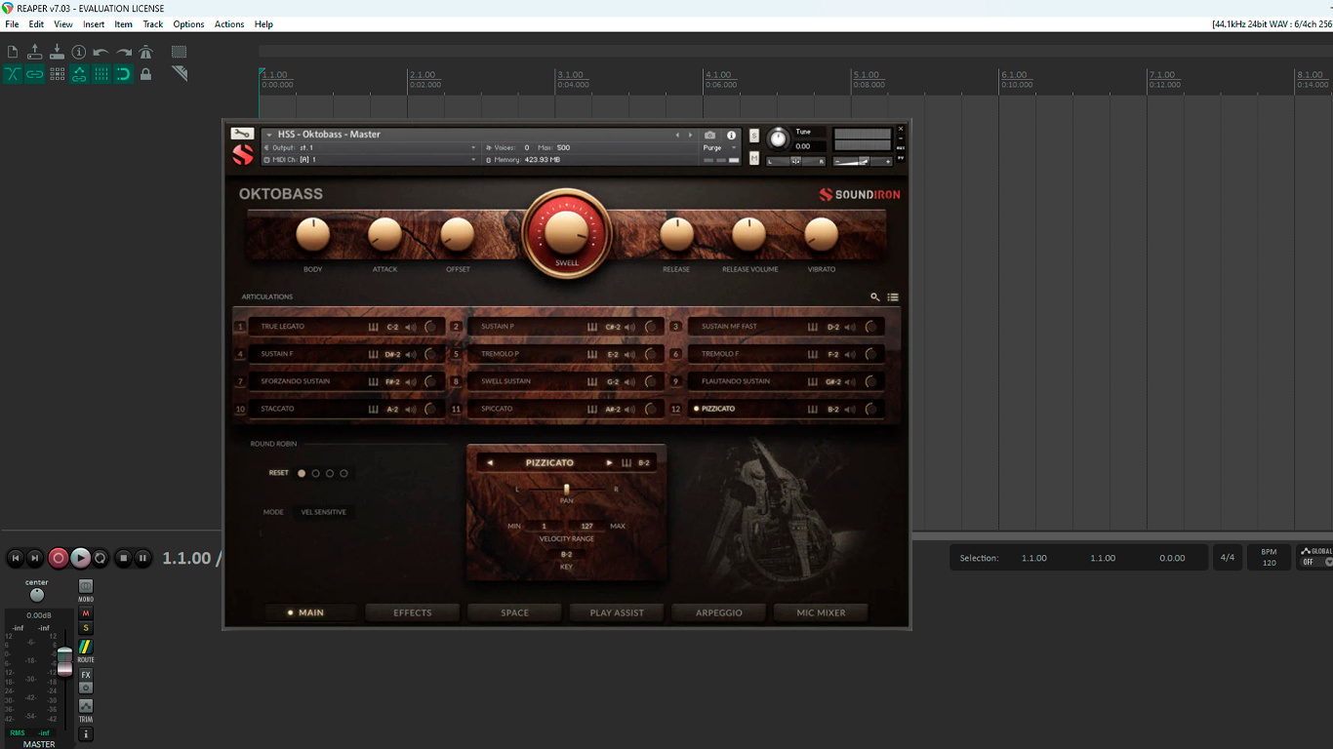Viewport: 1333px width, 749px height.
Task: Toggle snapping magnet icon
Action: click(124, 74)
